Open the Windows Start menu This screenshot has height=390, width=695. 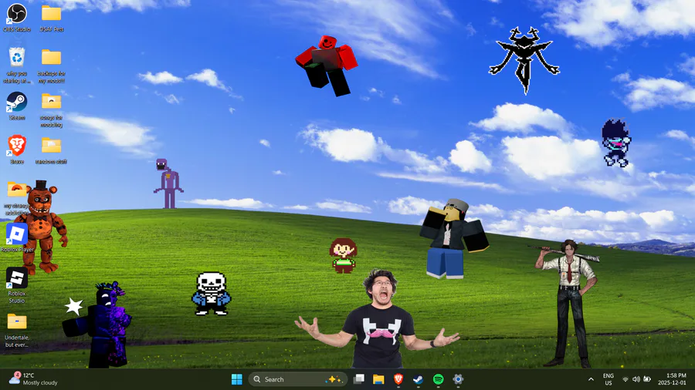[x=237, y=379]
